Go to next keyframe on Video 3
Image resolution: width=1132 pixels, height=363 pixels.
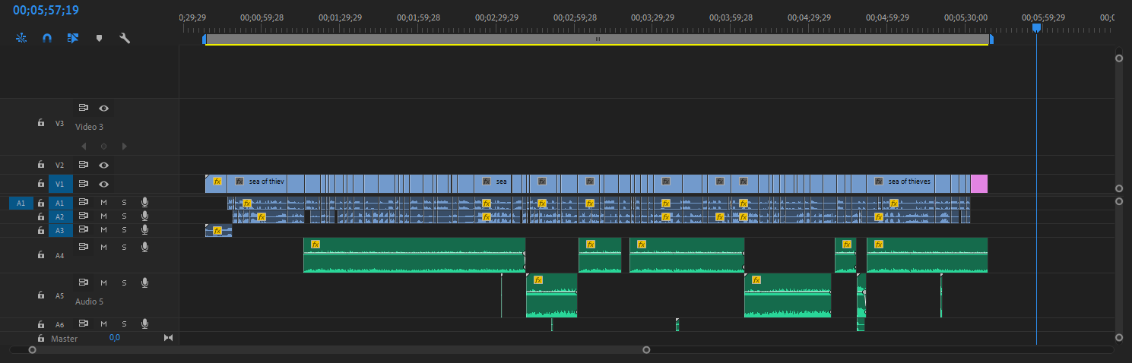pos(124,146)
